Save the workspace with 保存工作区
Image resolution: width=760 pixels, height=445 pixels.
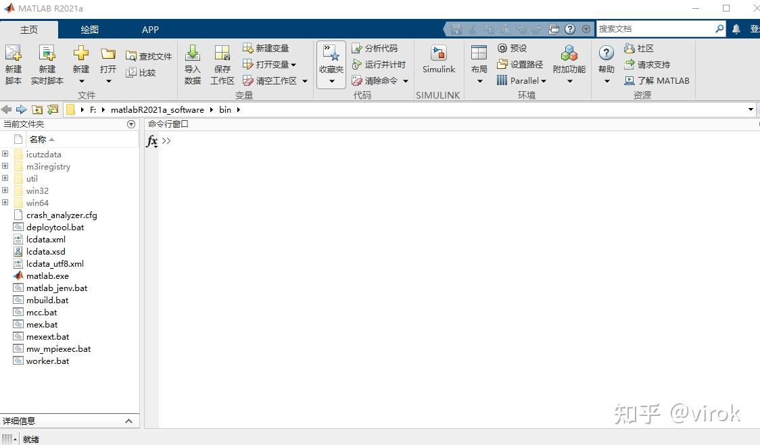click(x=222, y=64)
